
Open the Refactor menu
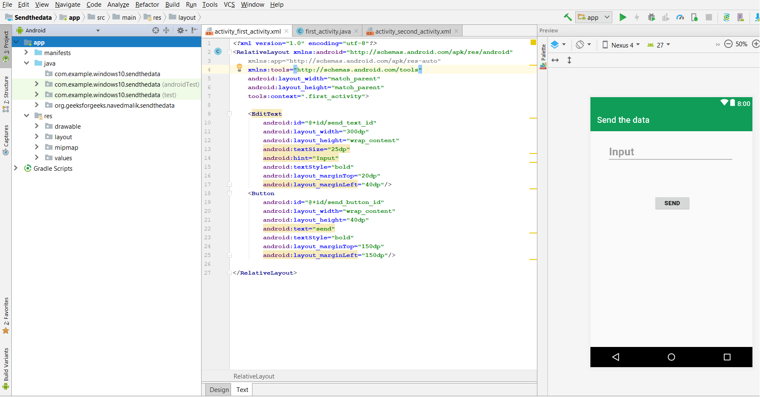coord(147,5)
